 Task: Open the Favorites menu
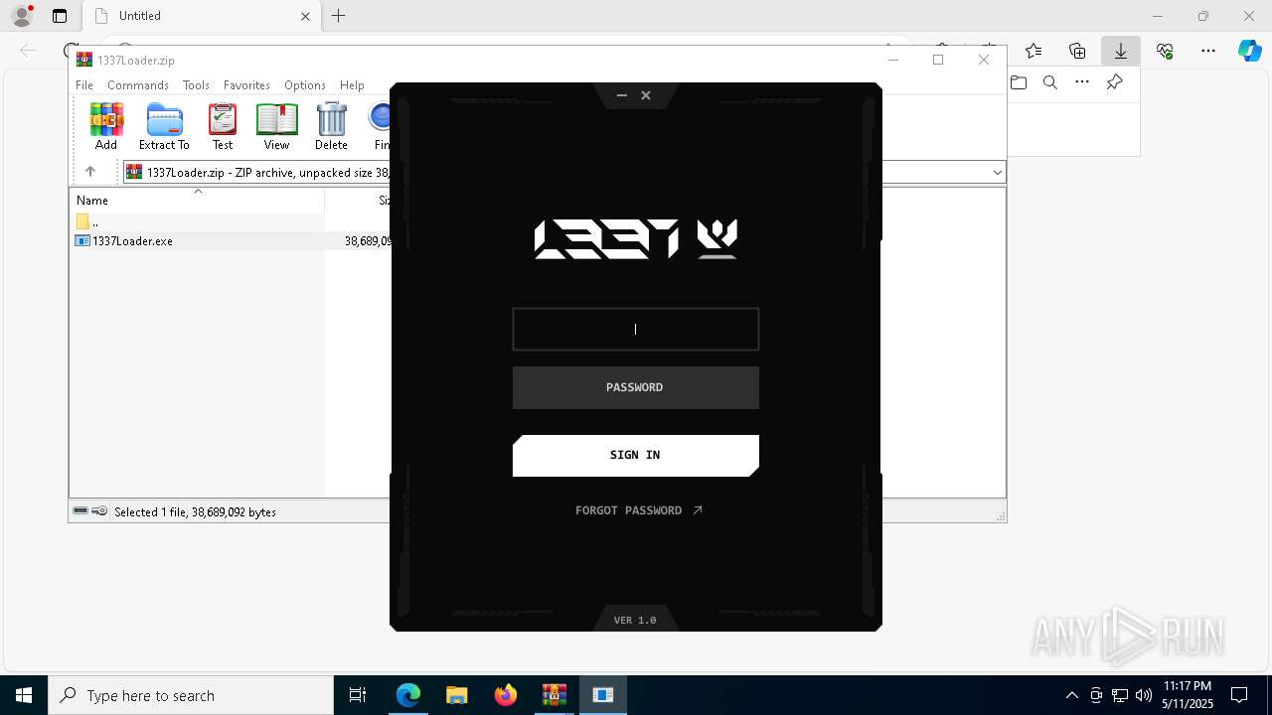coord(246,85)
